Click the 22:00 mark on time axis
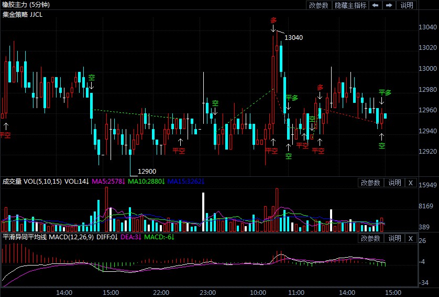The height and width of the screenshot is (297, 439). (x=161, y=292)
